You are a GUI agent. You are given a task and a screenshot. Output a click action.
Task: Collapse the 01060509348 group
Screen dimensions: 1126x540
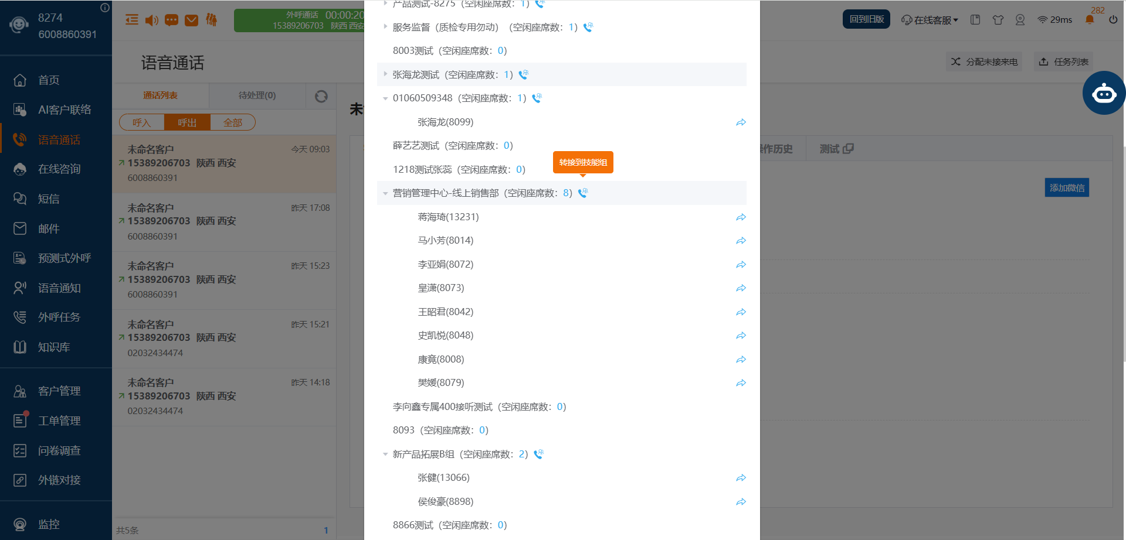click(x=385, y=98)
